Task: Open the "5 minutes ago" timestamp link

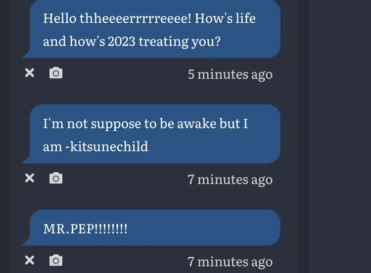Action: click(x=230, y=74)
